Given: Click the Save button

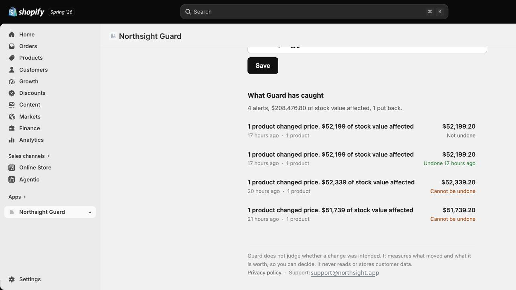Looking at the screenshot, I should pos(263,66).
